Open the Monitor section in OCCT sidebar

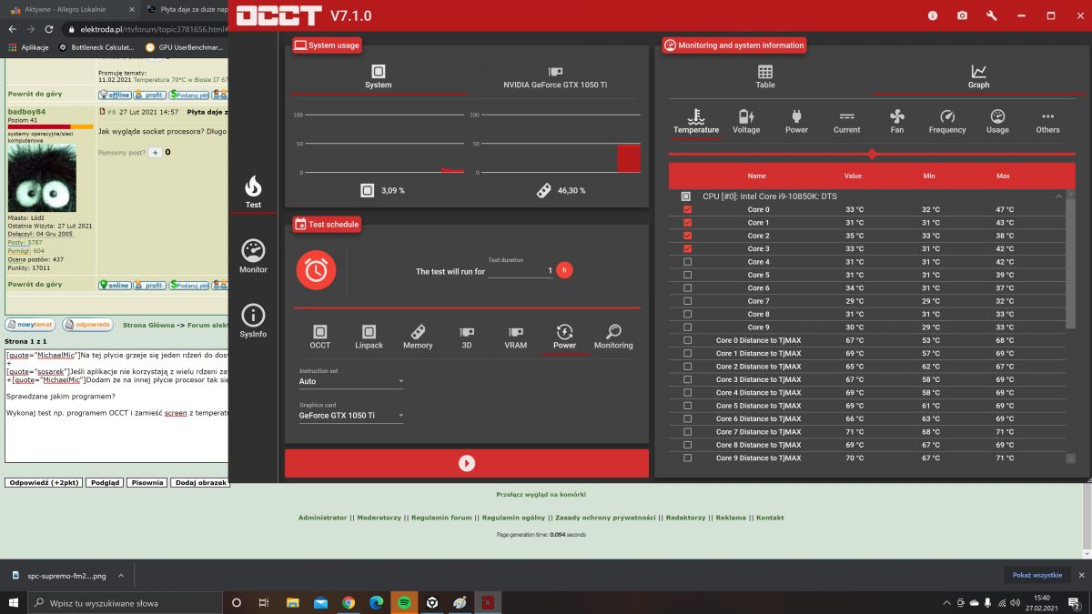click(253, 257)
